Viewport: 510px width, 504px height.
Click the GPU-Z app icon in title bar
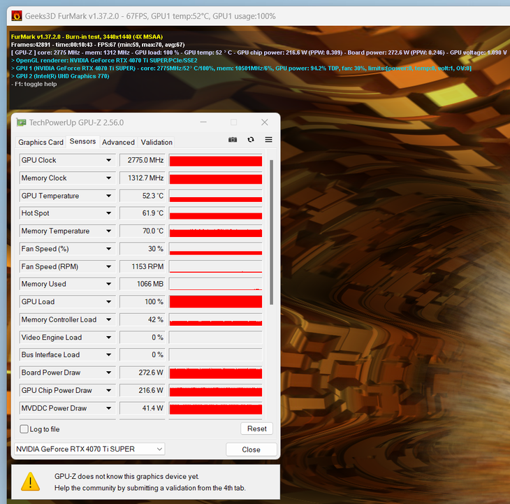pyautogui.click(x=21, y=122)
